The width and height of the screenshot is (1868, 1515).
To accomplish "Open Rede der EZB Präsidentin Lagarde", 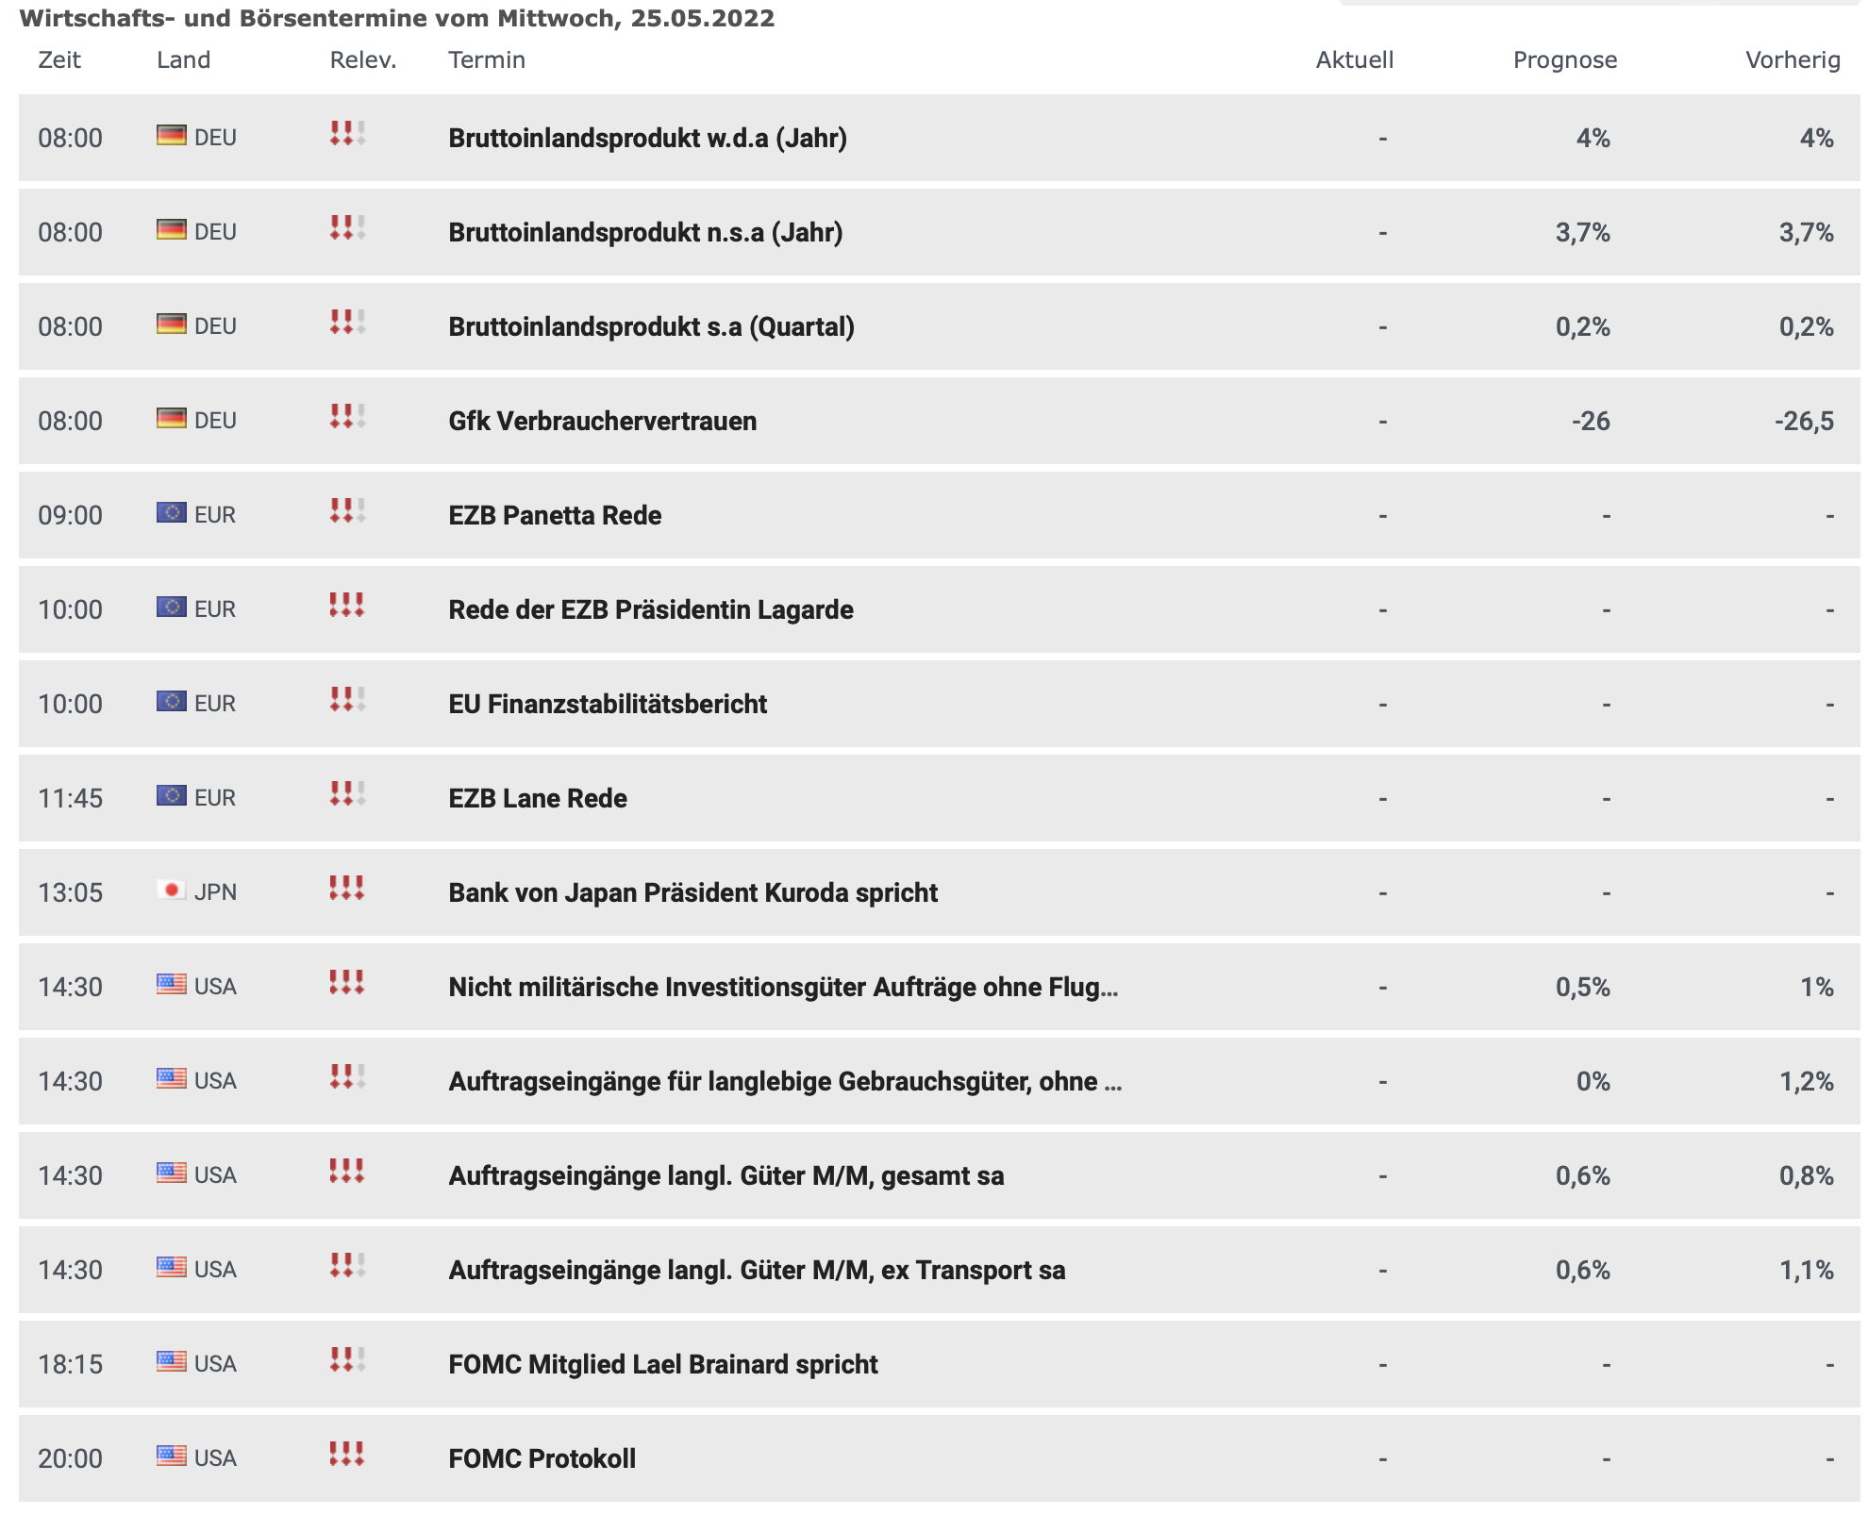I will coord(650,609).
